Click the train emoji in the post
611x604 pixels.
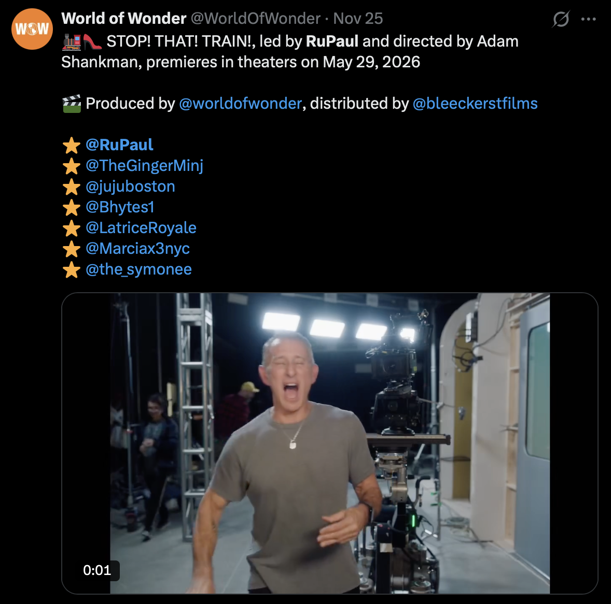pos(71,41)
